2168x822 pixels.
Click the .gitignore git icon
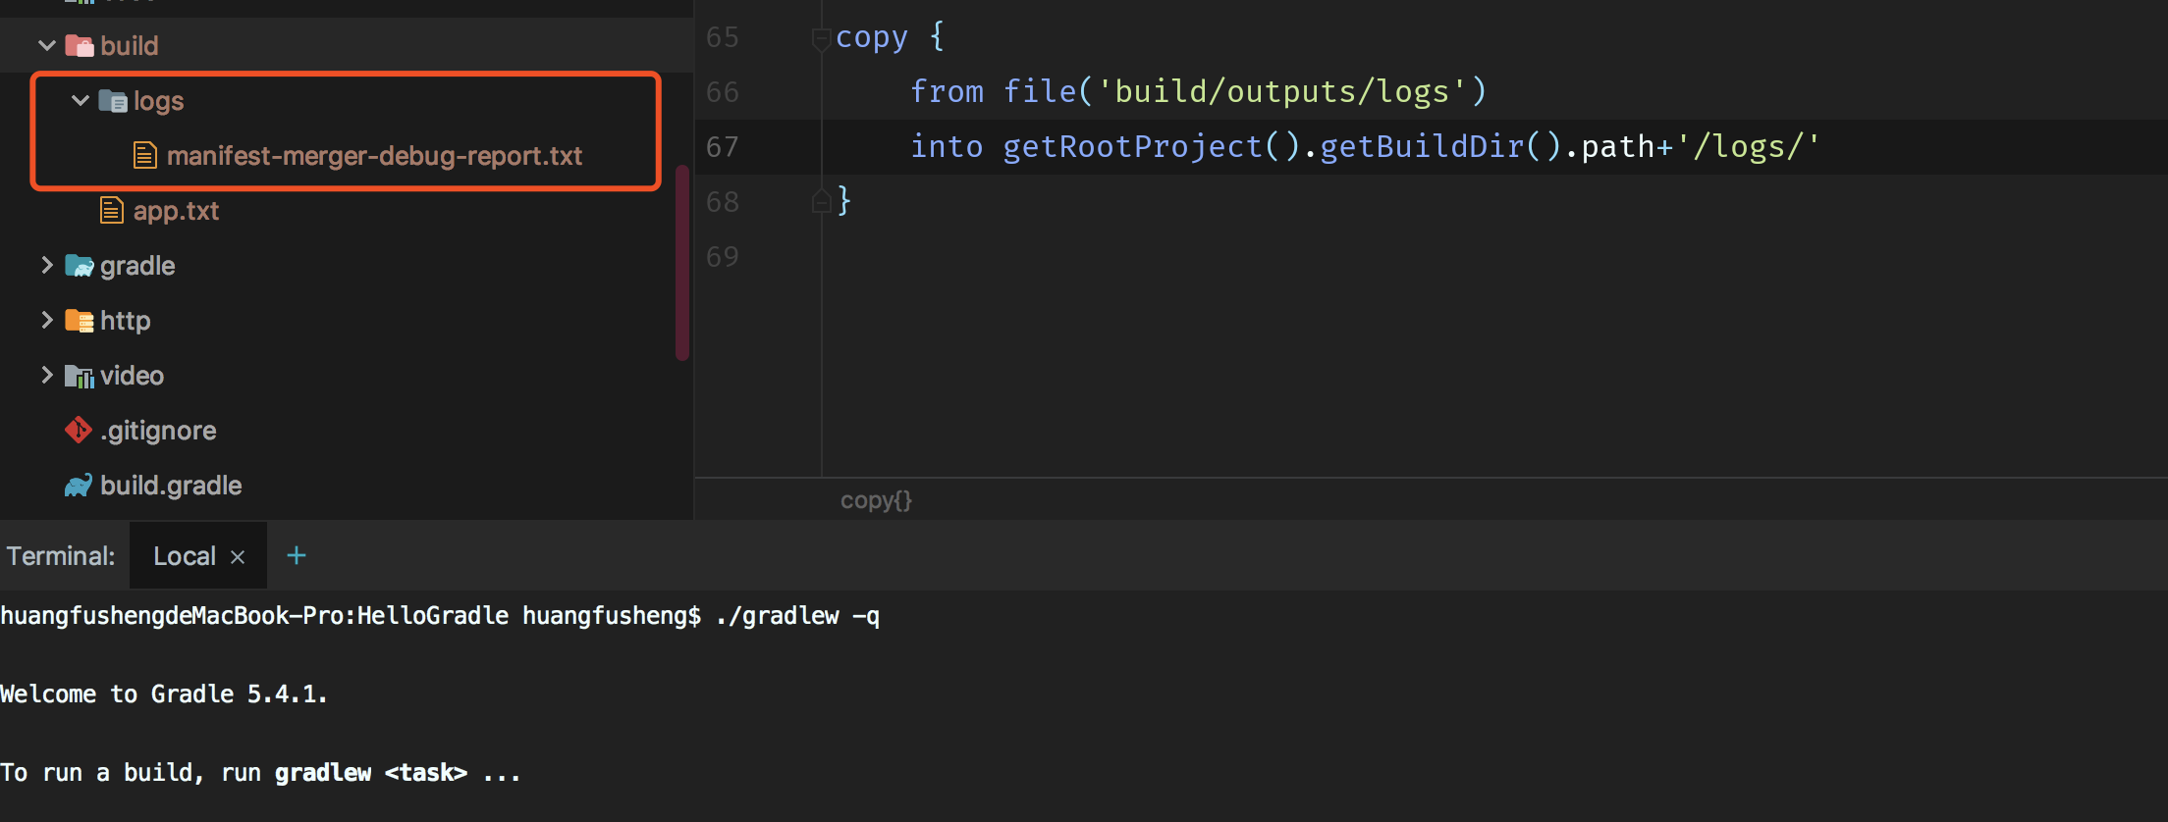tap(79, 430)
